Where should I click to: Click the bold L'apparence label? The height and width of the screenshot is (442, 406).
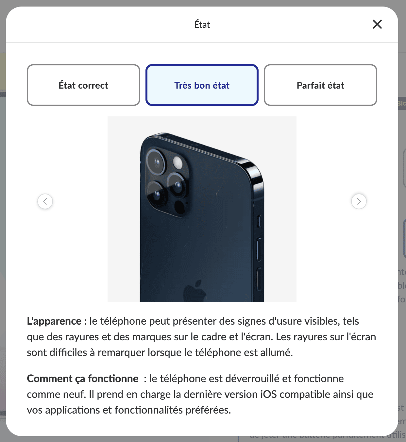point(54,321)
